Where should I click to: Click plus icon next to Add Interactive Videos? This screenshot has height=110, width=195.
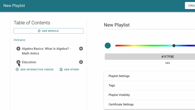tap(17, 69)
